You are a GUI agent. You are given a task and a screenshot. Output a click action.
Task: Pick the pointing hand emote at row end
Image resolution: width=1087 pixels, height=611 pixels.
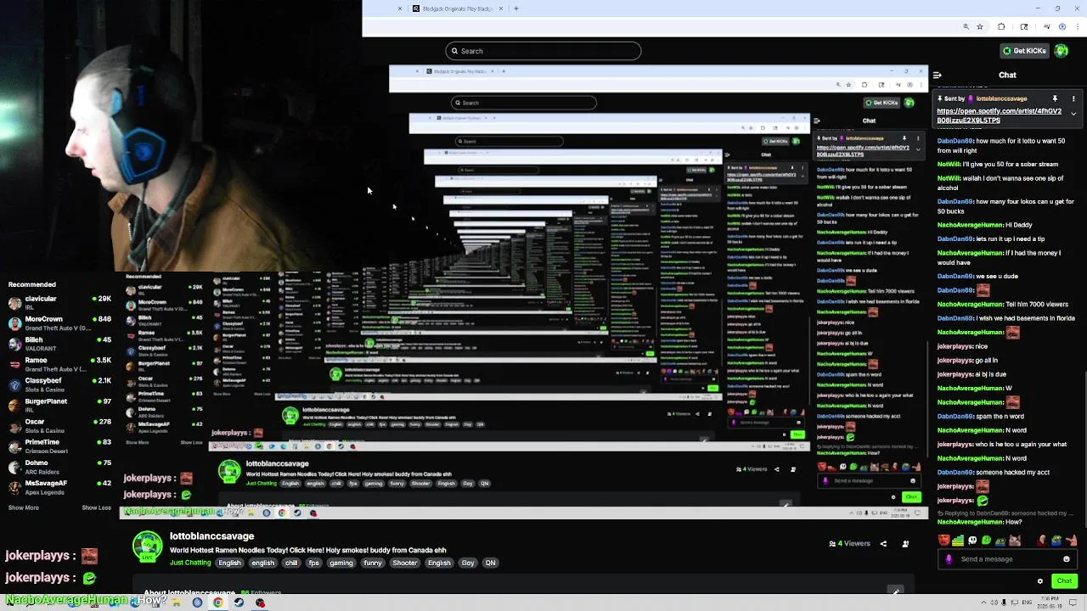[1072, 541]
